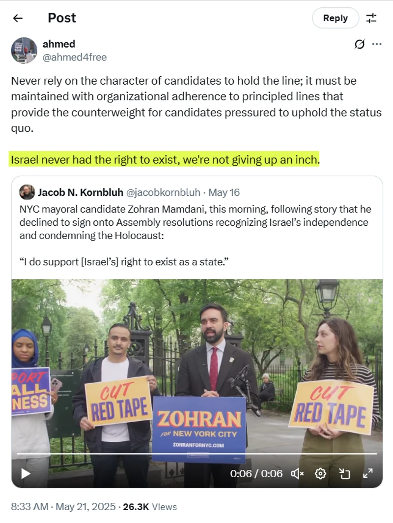
Task: Click the back arrow icon
Action: coord(18,18)
